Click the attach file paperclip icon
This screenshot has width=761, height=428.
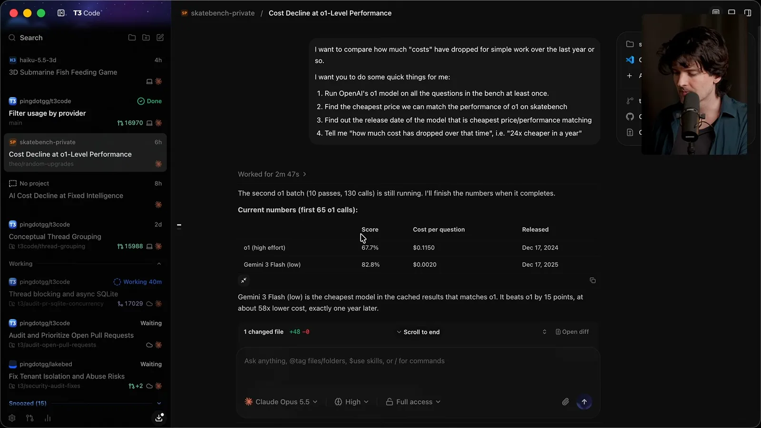565,402
